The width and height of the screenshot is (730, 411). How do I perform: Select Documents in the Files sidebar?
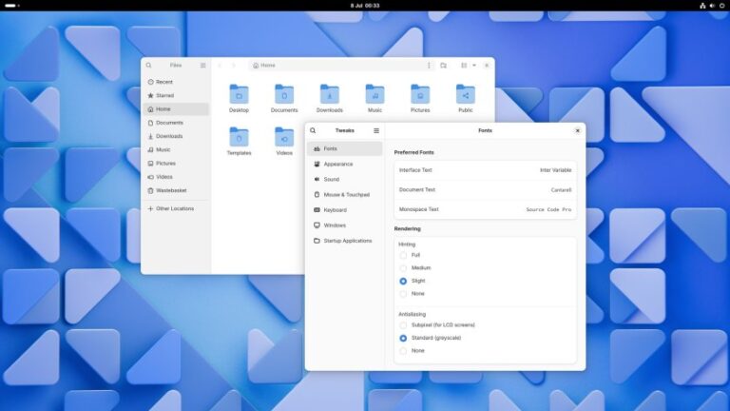coord(177,123)
